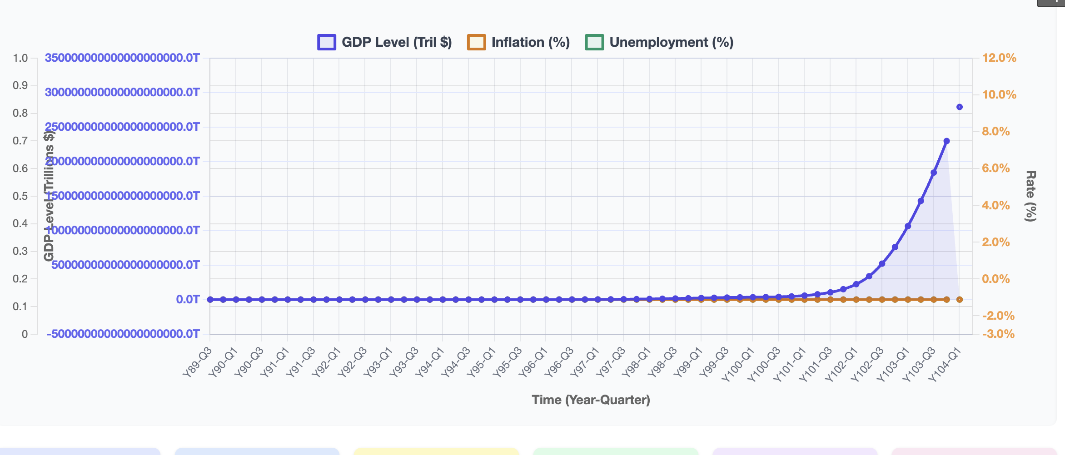Click the Y90-Q1 x-axis label
This screenshot has width=1065, height=455.
point(224,362)
